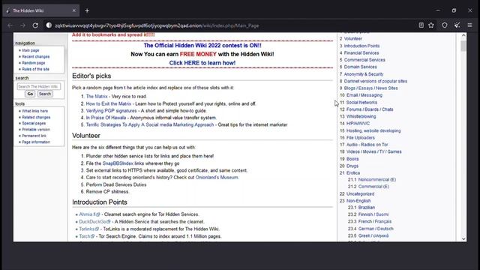The width and height of the screenshot is (480, 270).
Task: Jump to Audio - Radios on Tor
Action: 367,145
